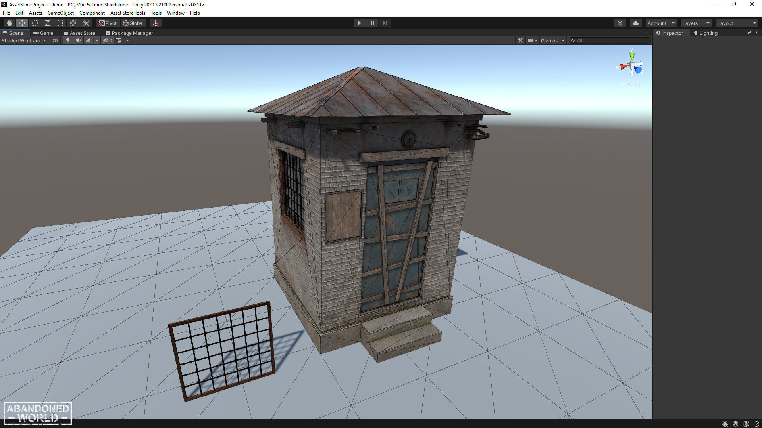Open the Asset Store Tools menu

click(128, 13)
